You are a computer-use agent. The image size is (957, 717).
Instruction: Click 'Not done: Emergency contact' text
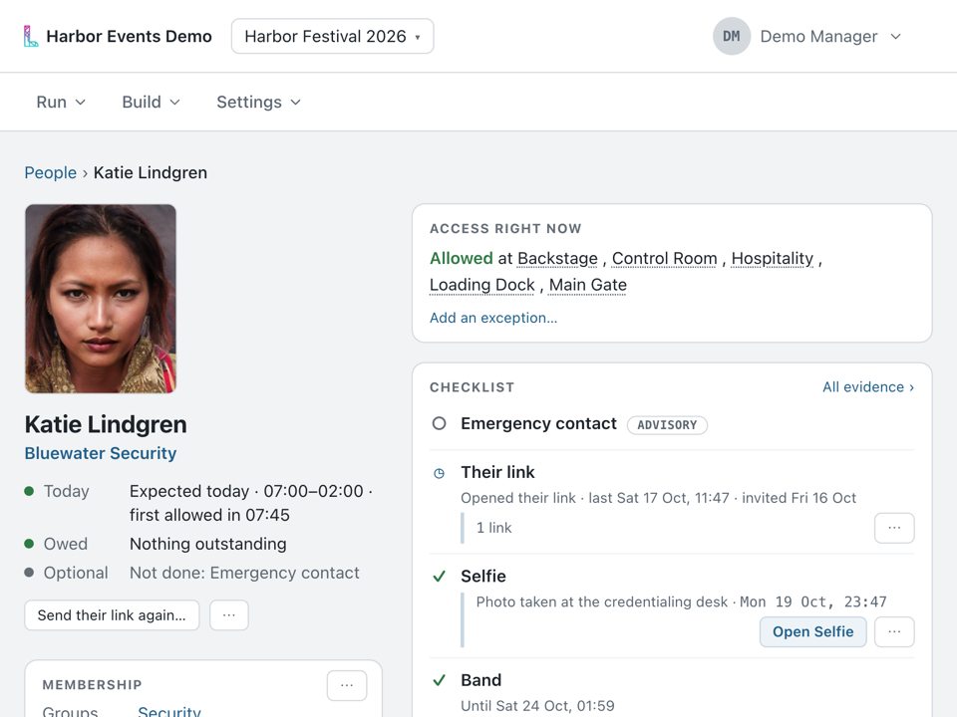coord(245,574)
